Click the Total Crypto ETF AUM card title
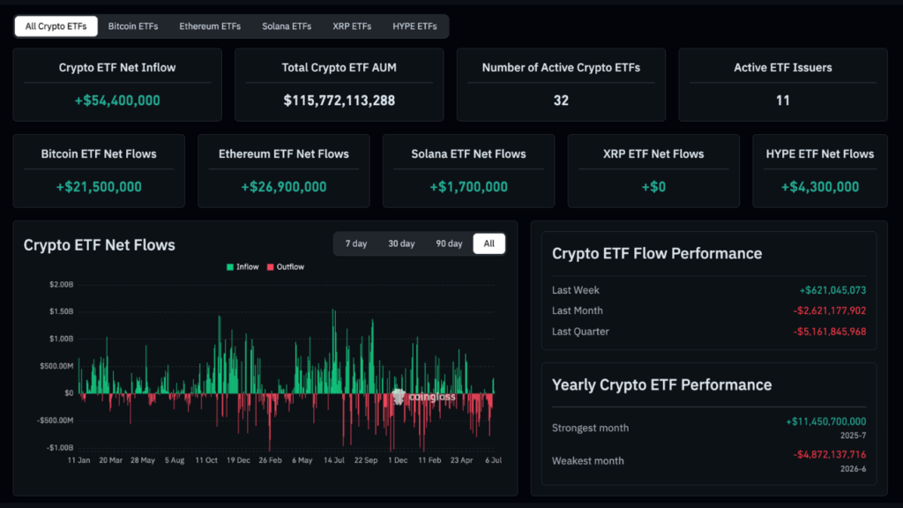 coord(340,68)
